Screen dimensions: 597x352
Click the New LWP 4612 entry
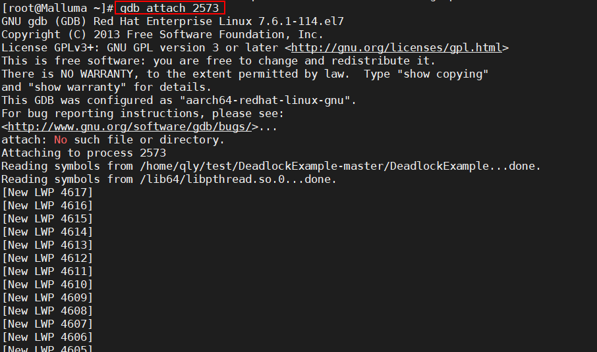[47, 259]
